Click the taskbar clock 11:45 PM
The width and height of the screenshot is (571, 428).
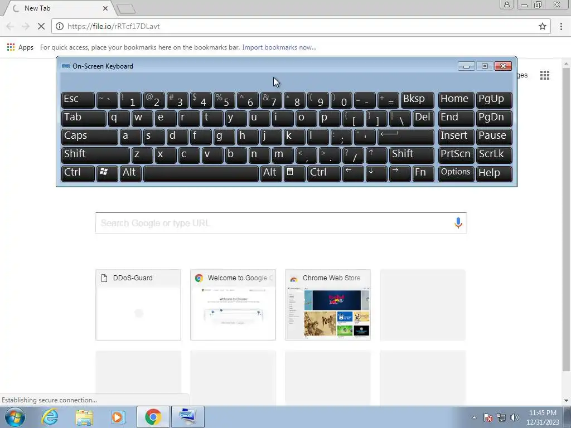point(543,413)
